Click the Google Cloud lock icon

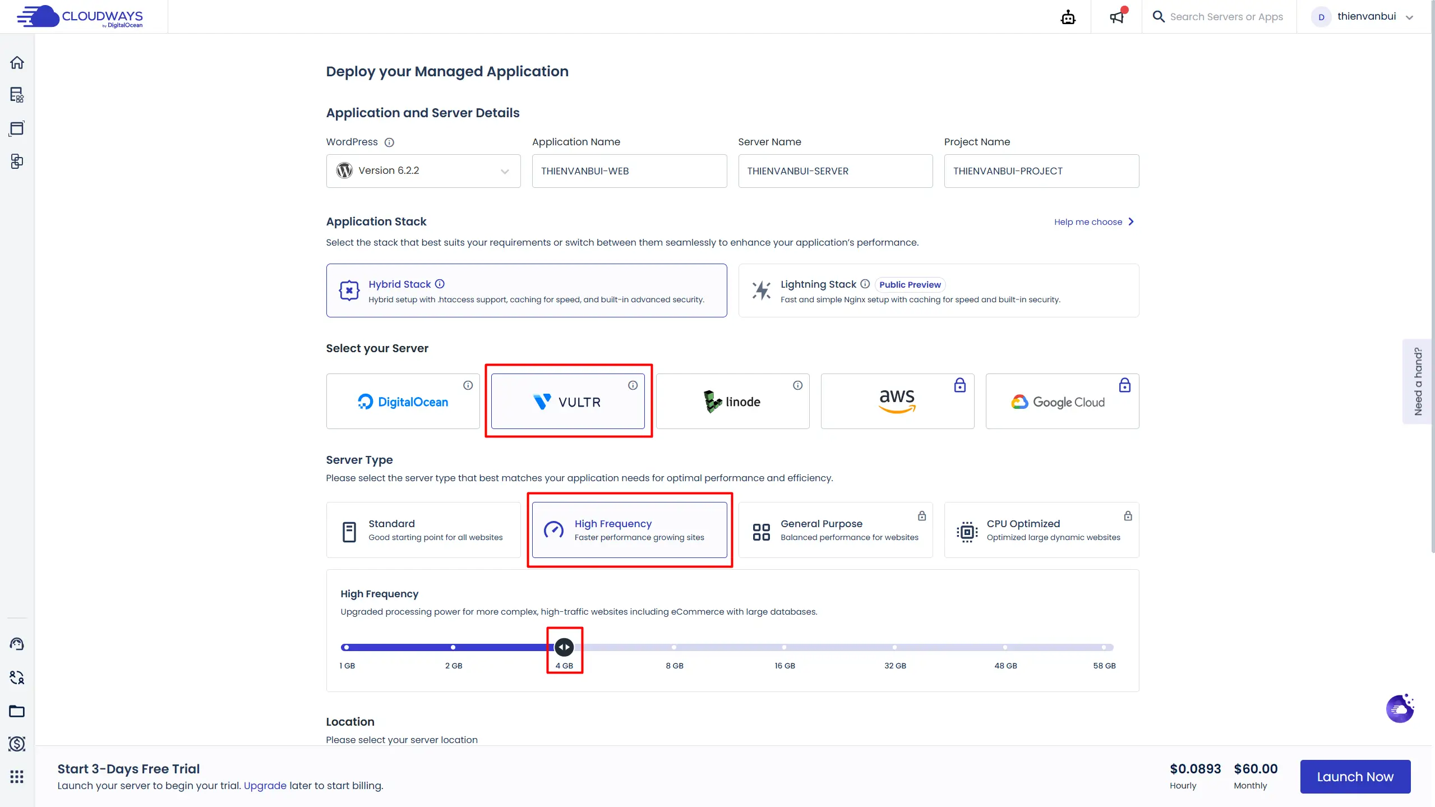(x=1125, y=385)
